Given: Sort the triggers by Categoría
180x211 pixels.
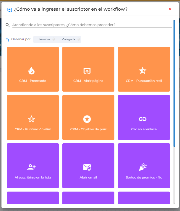Looking at the screenshot, I should pyautogui.click(x=68, y=39).
